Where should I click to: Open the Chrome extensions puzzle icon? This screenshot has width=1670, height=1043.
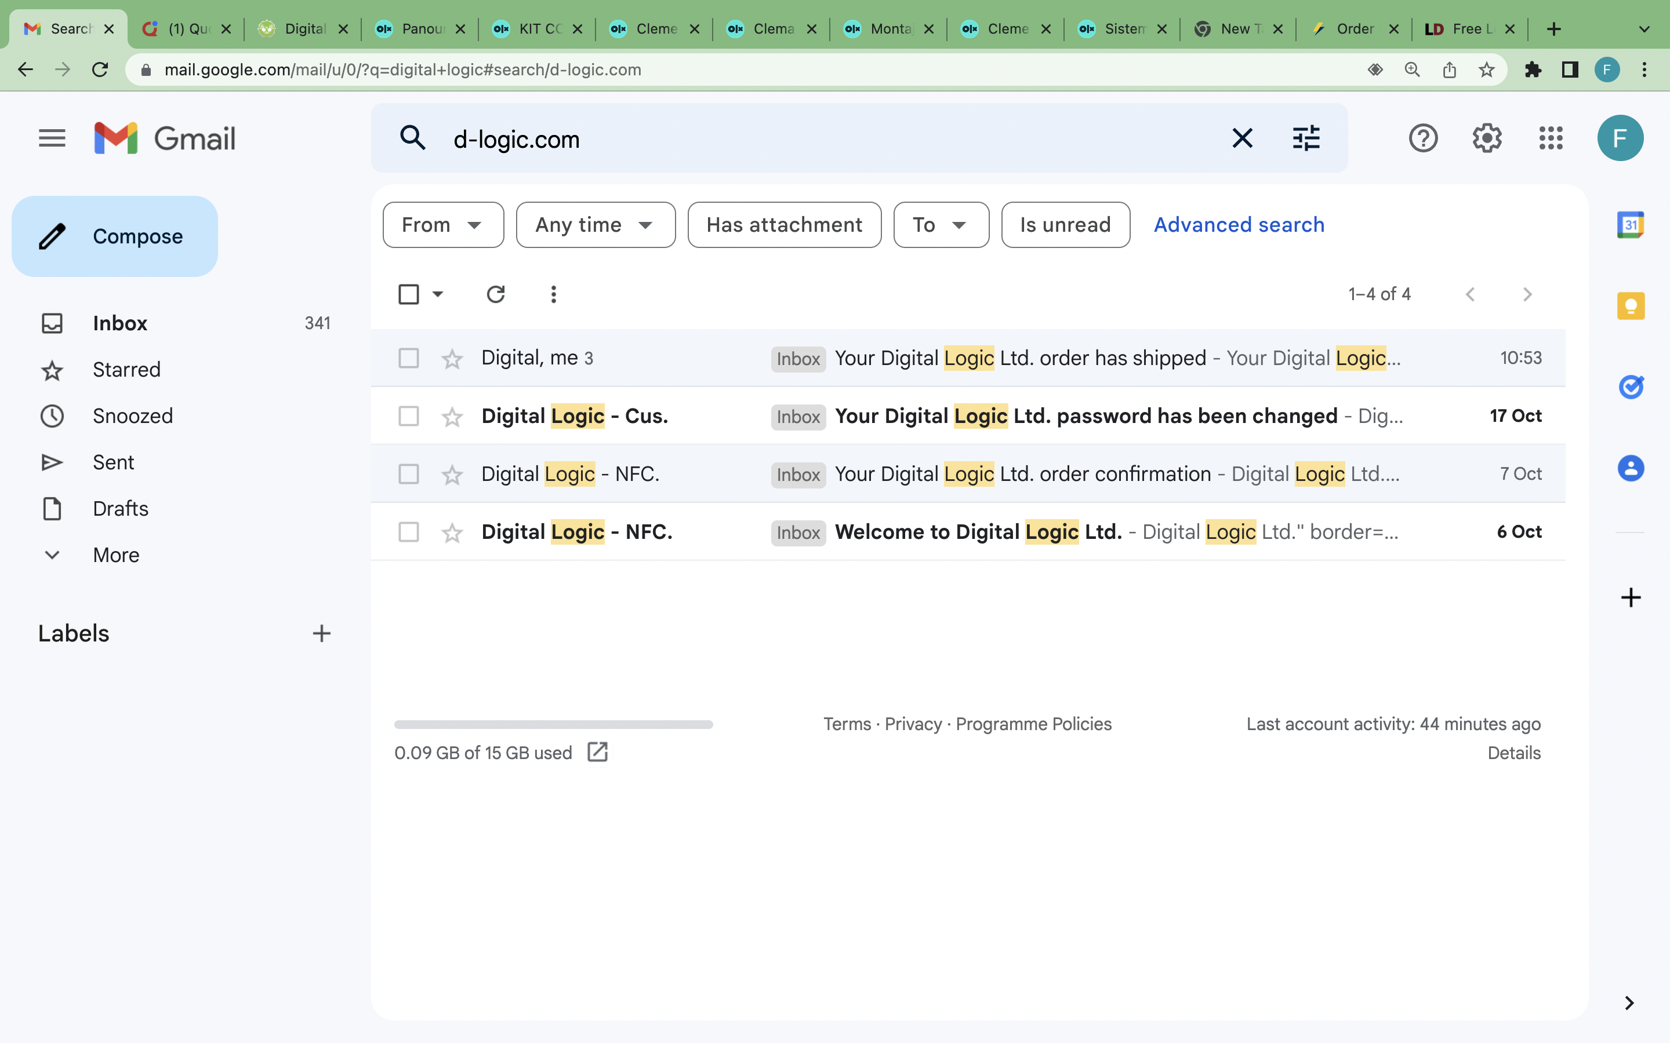[x=1533, y=70]
